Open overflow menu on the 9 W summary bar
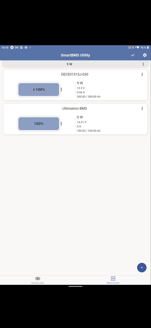Screen dimensions: 151x328 pos(143,64)
